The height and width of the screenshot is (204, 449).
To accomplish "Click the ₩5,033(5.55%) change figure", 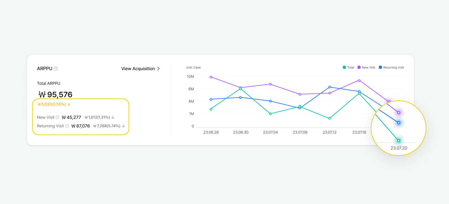I will tap(52, 104).
